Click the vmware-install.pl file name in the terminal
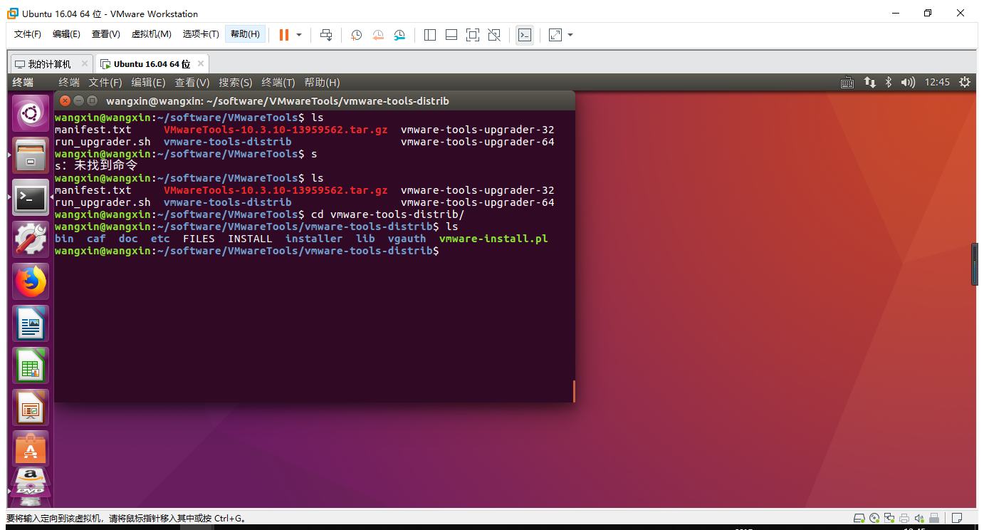Image resolution: width=984 pixels, height=530 pixels. 493,239
